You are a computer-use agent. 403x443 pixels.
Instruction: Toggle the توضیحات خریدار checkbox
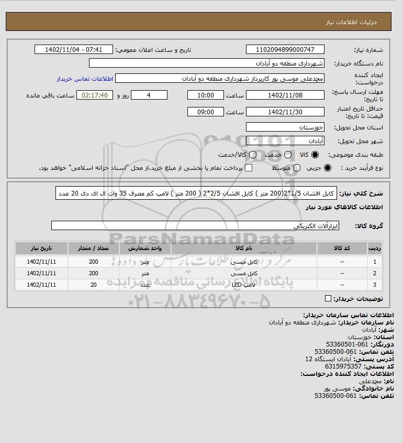tap(328, 299)
